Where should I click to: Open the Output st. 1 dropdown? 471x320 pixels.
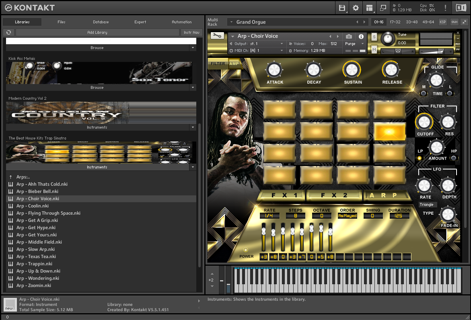tap(256, 43)
